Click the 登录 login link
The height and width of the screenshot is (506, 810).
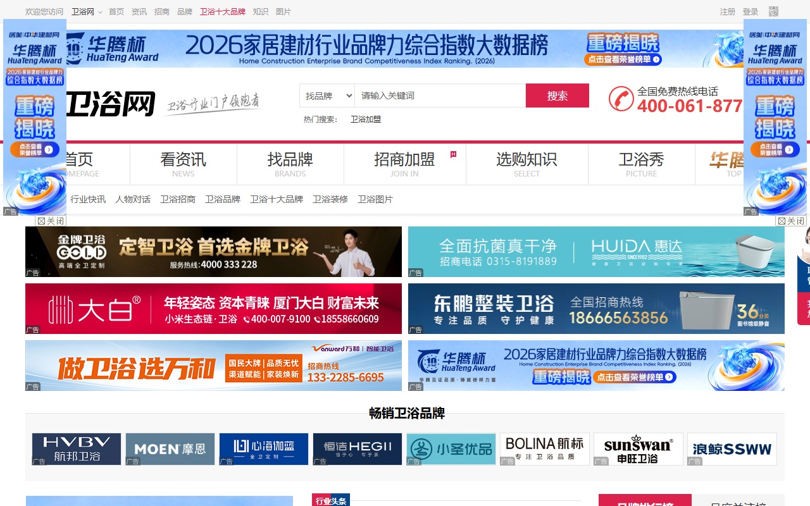point(751,11)
